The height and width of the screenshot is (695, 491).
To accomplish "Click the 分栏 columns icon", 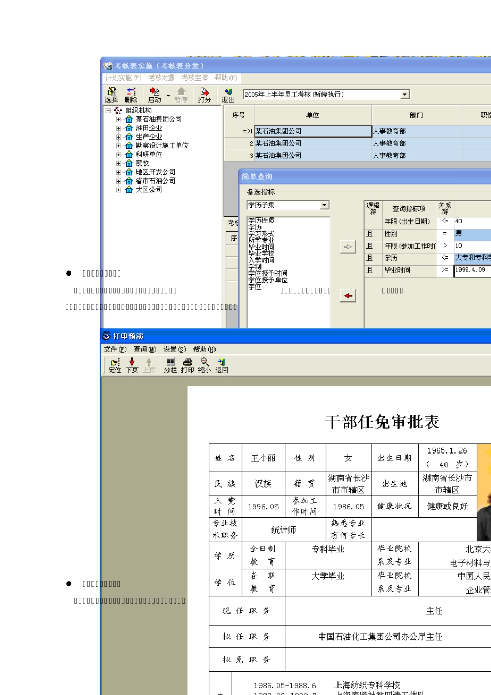I will 171,365.
